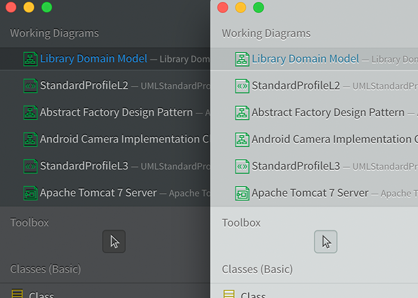This screenshot has height=298, width=418.
Task: Click StandardProfileL3 profile icon in light panel
Action: pos(242,166)
